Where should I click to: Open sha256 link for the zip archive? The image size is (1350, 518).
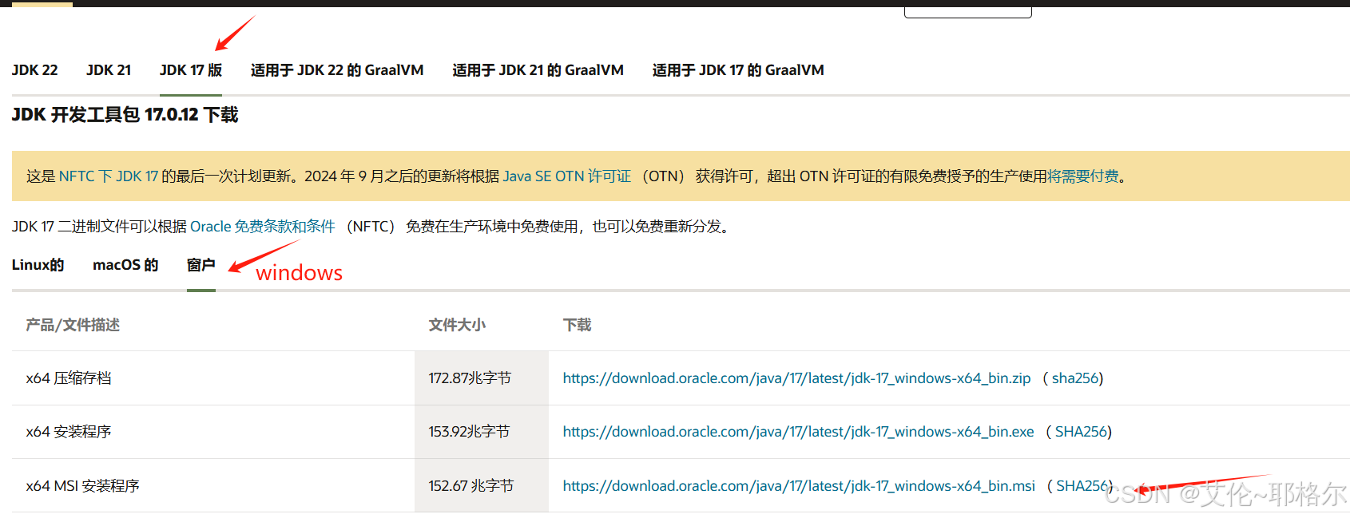[x=1075, y=378]
